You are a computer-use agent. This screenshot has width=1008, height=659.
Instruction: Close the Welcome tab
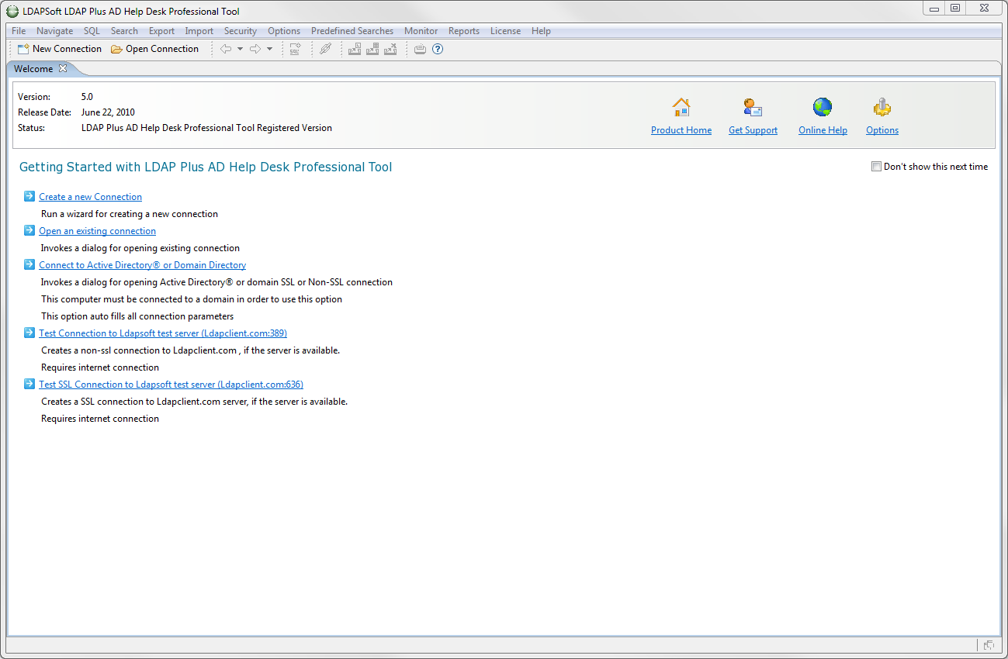(x=63, y=68)
